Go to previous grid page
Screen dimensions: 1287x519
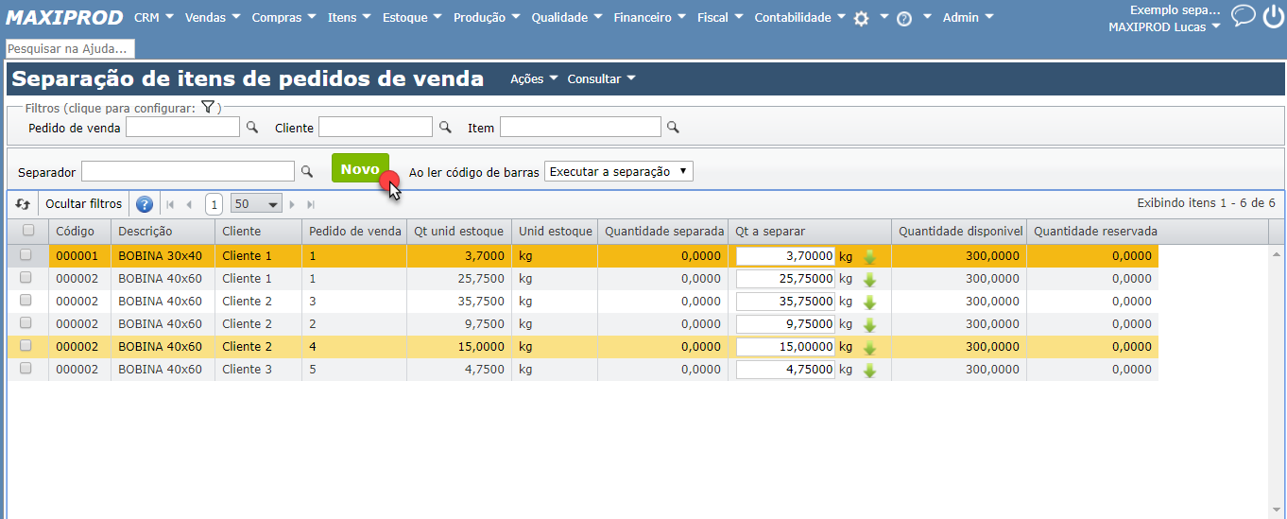[x=189, y=204]
